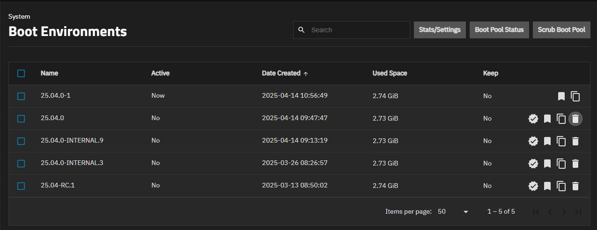Delete the 25.04-RC.1 boot environment
The height and width of the screenshot is (230, 597).
[575, 186]
